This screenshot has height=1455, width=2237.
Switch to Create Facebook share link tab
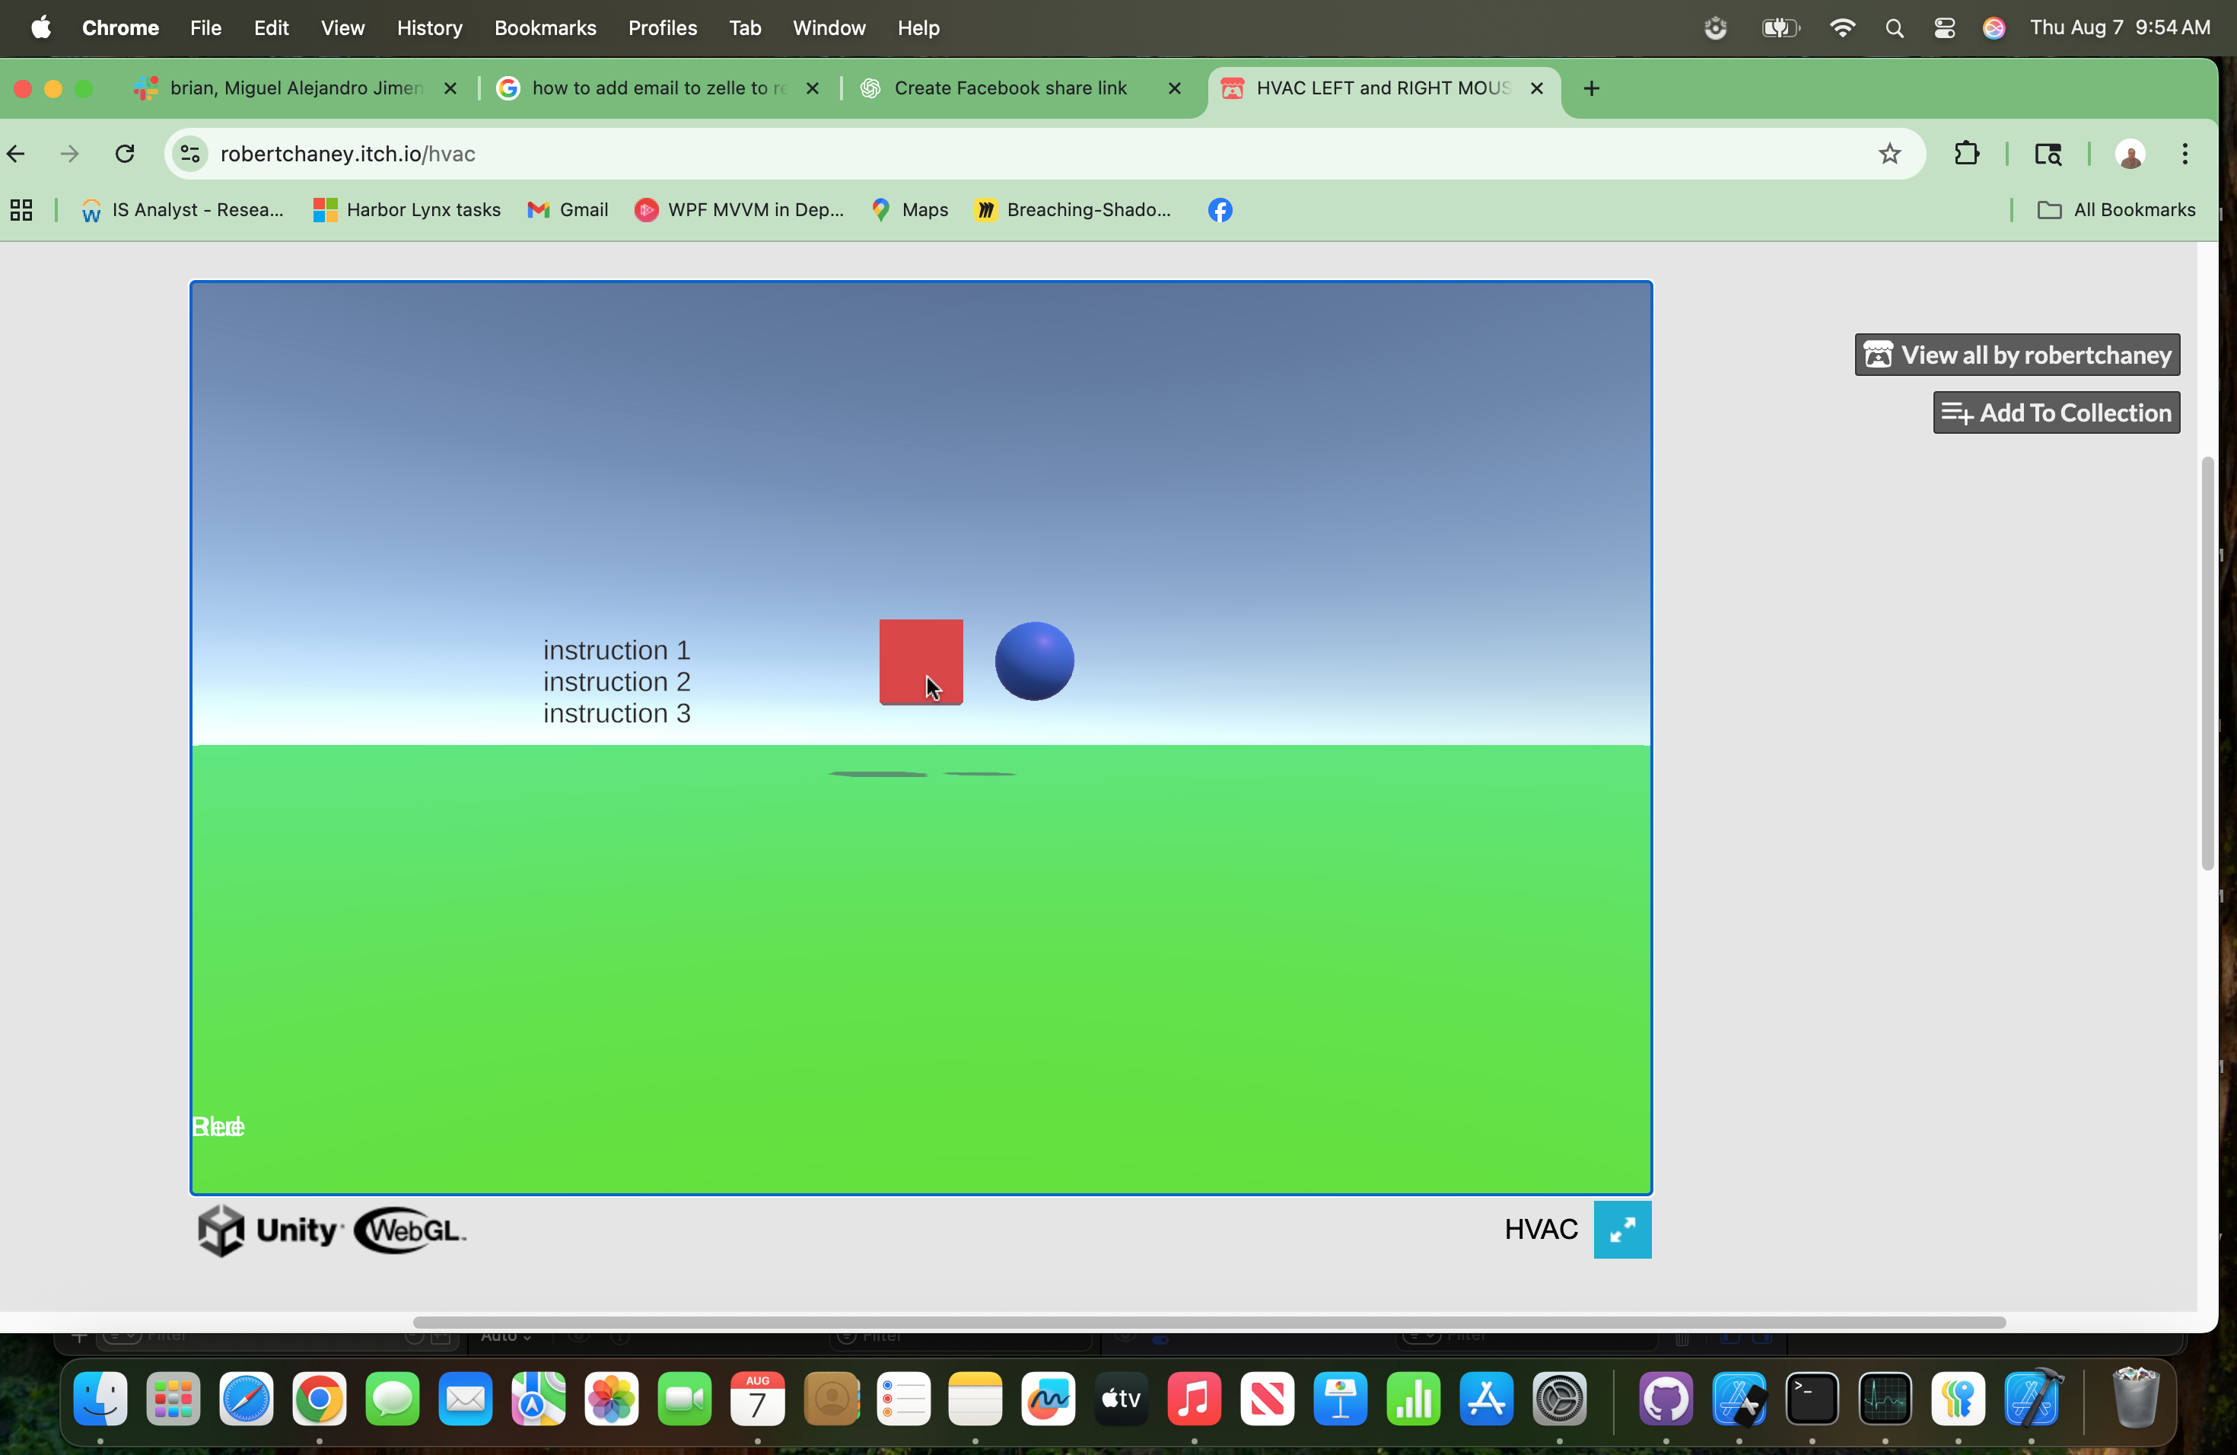1010,88
